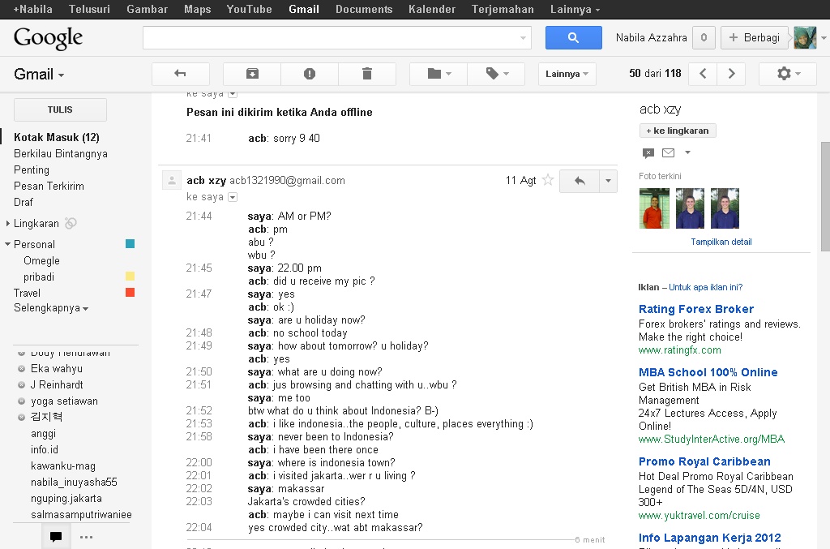Select the pribadi label

click(39, 277)
